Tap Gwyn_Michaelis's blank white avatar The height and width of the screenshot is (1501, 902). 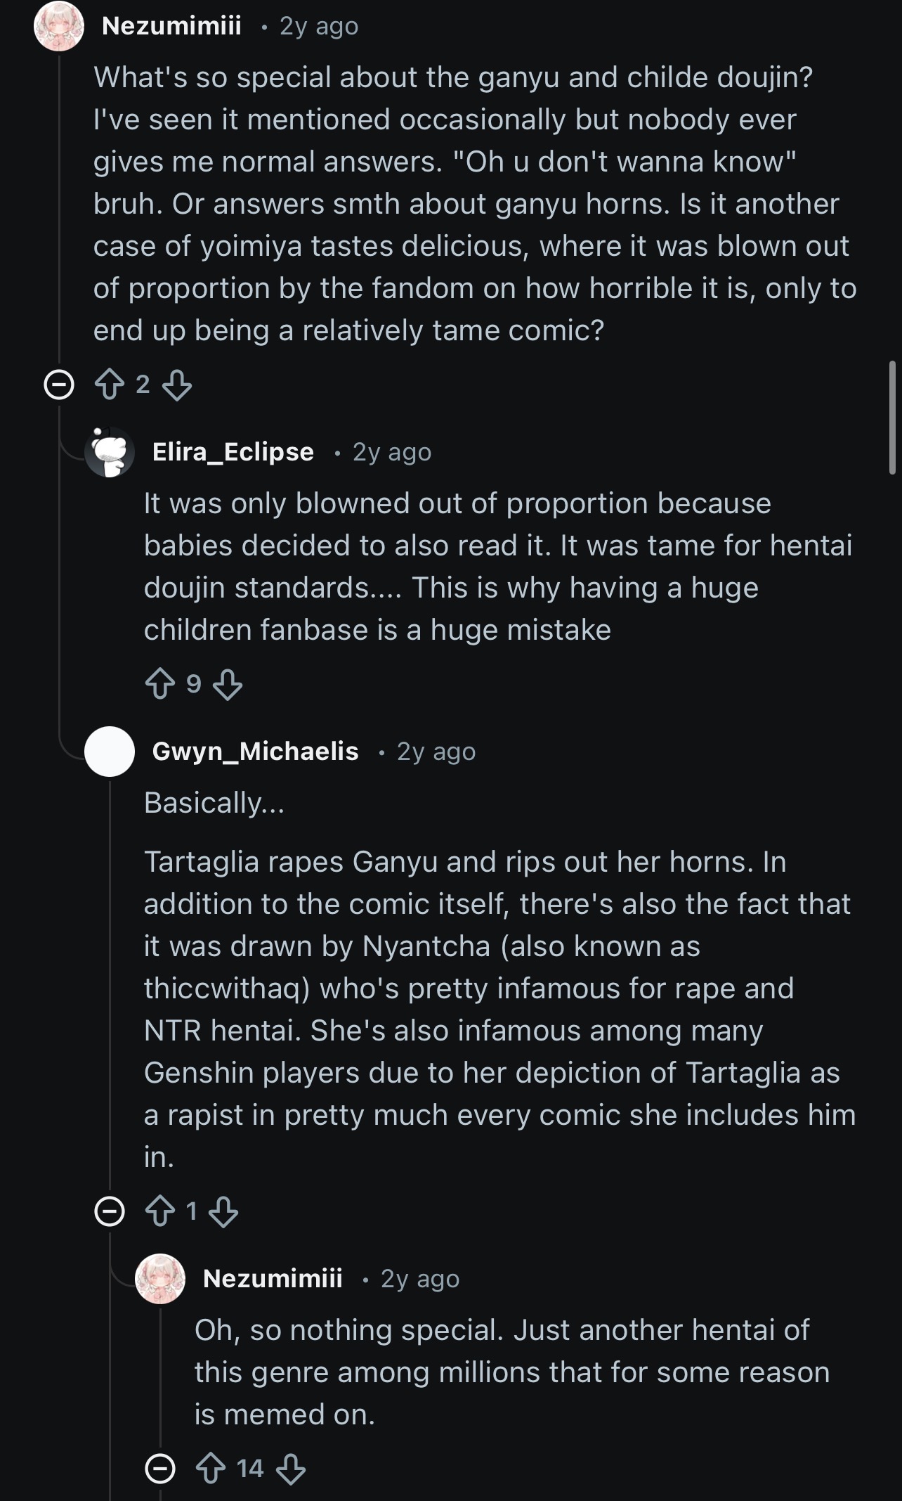[x=110, y=752]
